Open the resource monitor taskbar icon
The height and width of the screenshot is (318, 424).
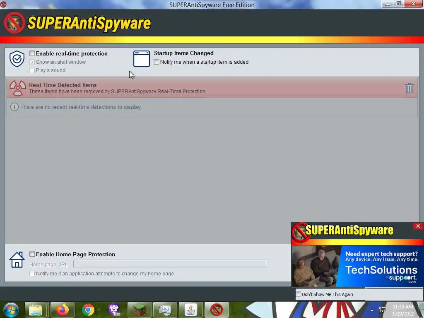(x=165, y=310)
